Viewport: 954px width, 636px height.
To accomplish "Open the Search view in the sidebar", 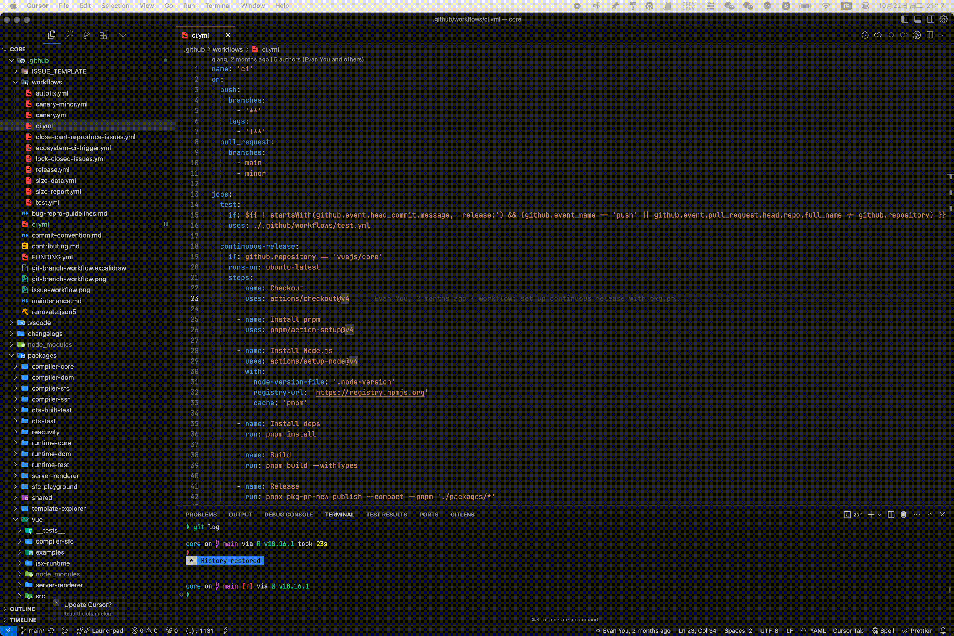I will [69, 35].
